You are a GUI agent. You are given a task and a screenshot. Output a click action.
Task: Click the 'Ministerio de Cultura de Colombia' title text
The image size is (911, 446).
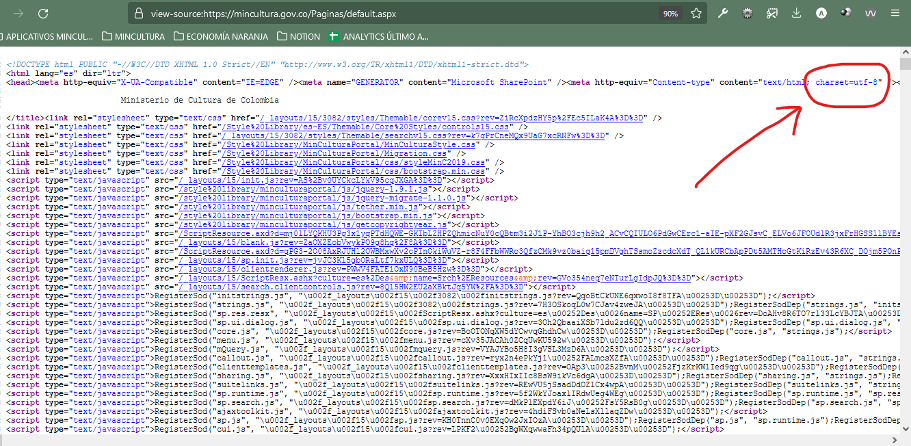click(199, 100)
